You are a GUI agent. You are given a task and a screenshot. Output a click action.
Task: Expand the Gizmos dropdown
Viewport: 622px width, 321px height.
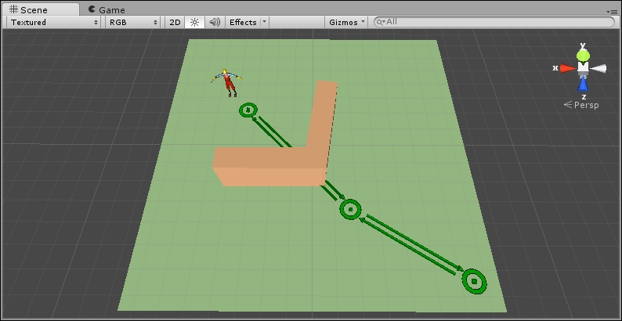(x=347, y=22)
